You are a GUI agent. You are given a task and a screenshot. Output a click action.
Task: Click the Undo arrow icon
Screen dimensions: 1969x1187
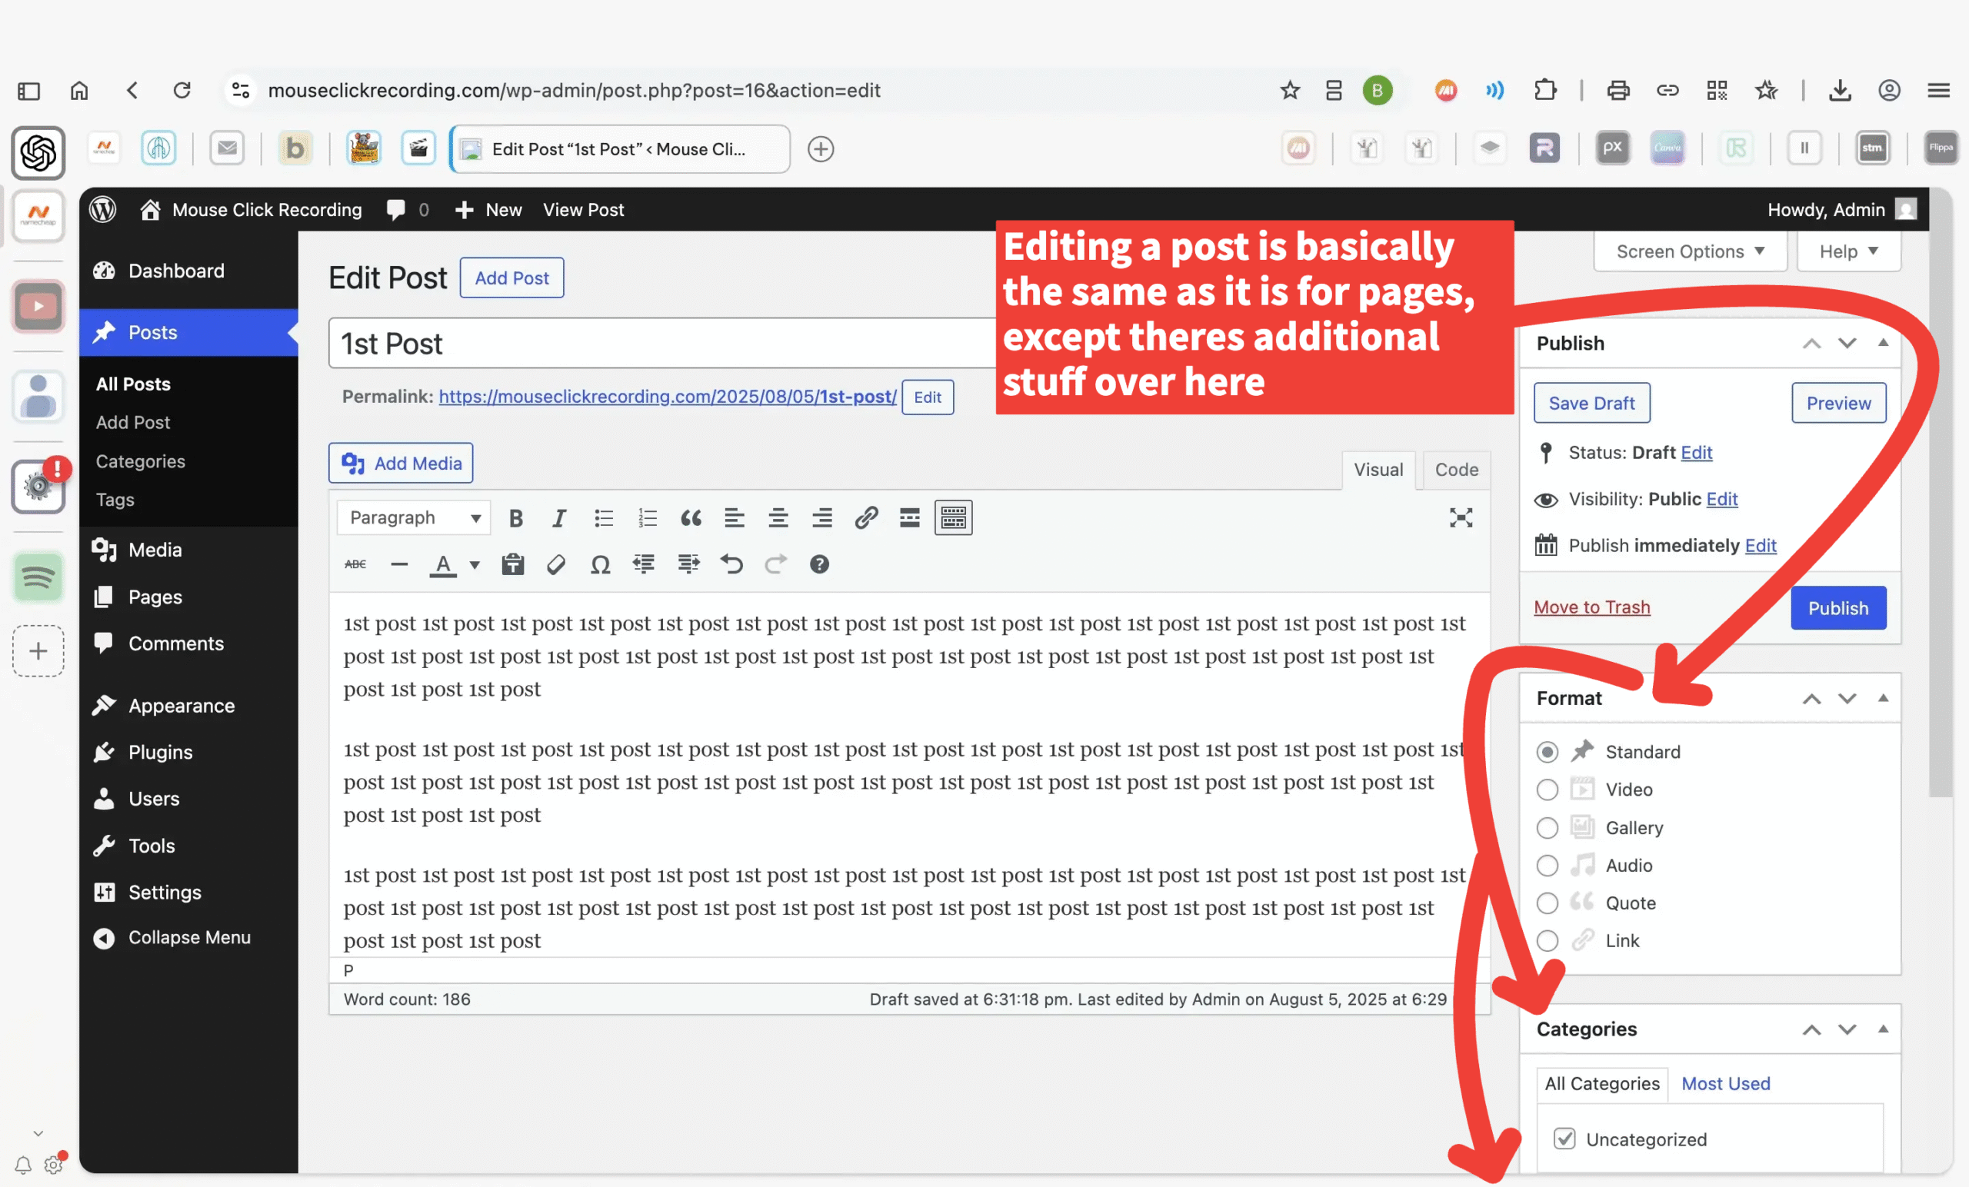731,565
